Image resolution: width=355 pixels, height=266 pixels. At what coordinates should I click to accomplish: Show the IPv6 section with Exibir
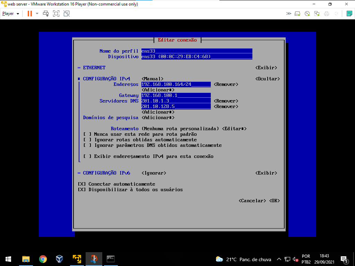click(266, 173)
